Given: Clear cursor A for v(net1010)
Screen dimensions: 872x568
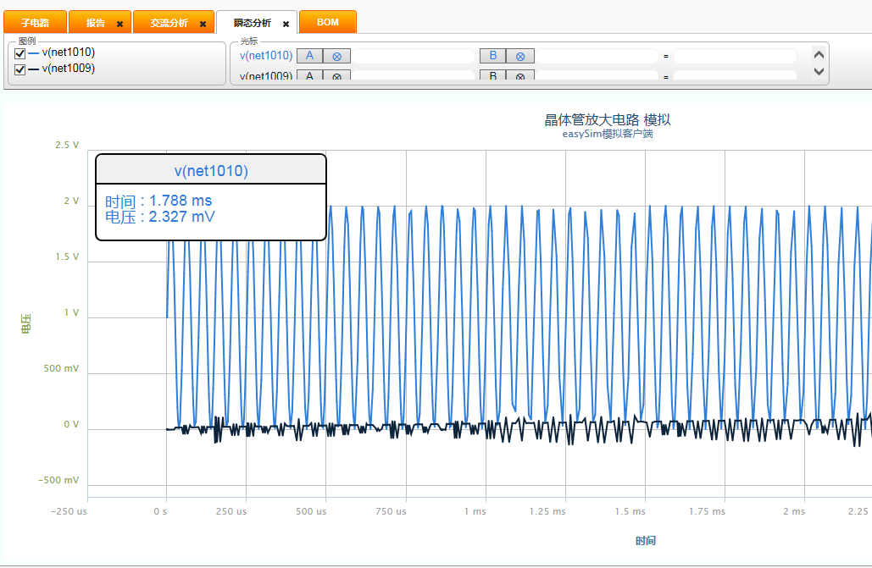Looking at the screenshot, I should [x=337, y=56].
